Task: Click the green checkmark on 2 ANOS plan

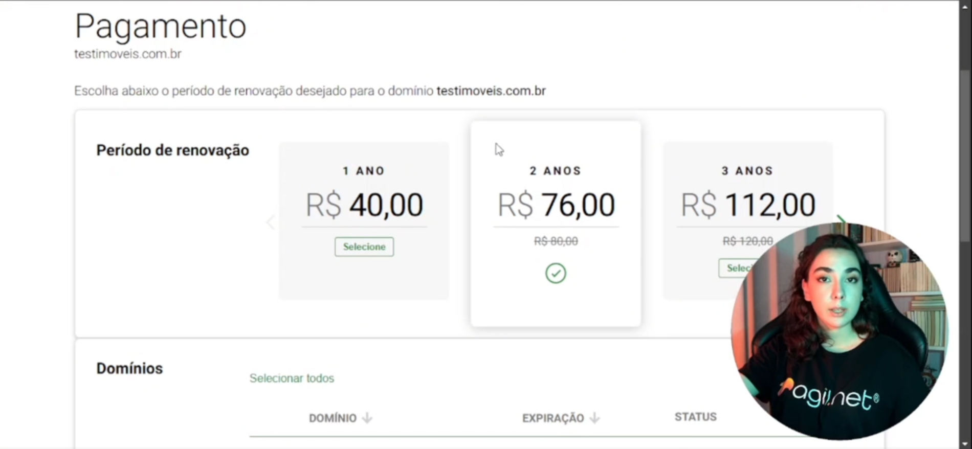Action: [x=556, y=273]
